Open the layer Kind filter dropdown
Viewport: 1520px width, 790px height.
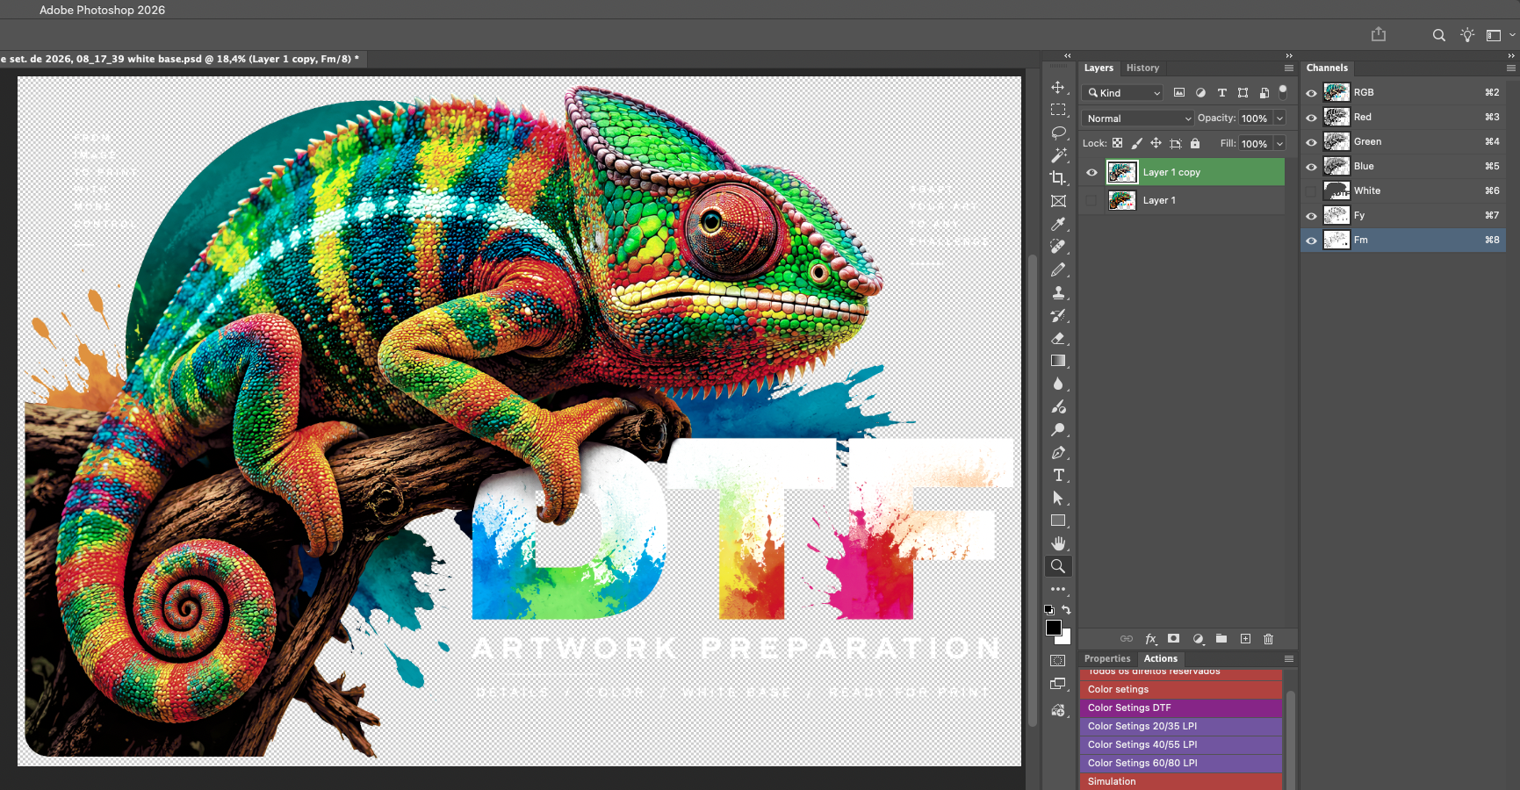pos(1123,92)
